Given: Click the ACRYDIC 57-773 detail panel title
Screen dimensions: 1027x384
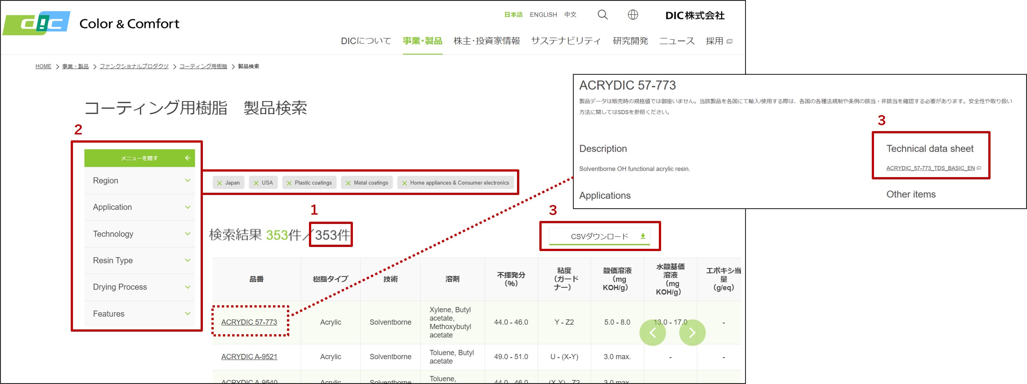Looking at the screenshot, I should [x=627, y=85].
